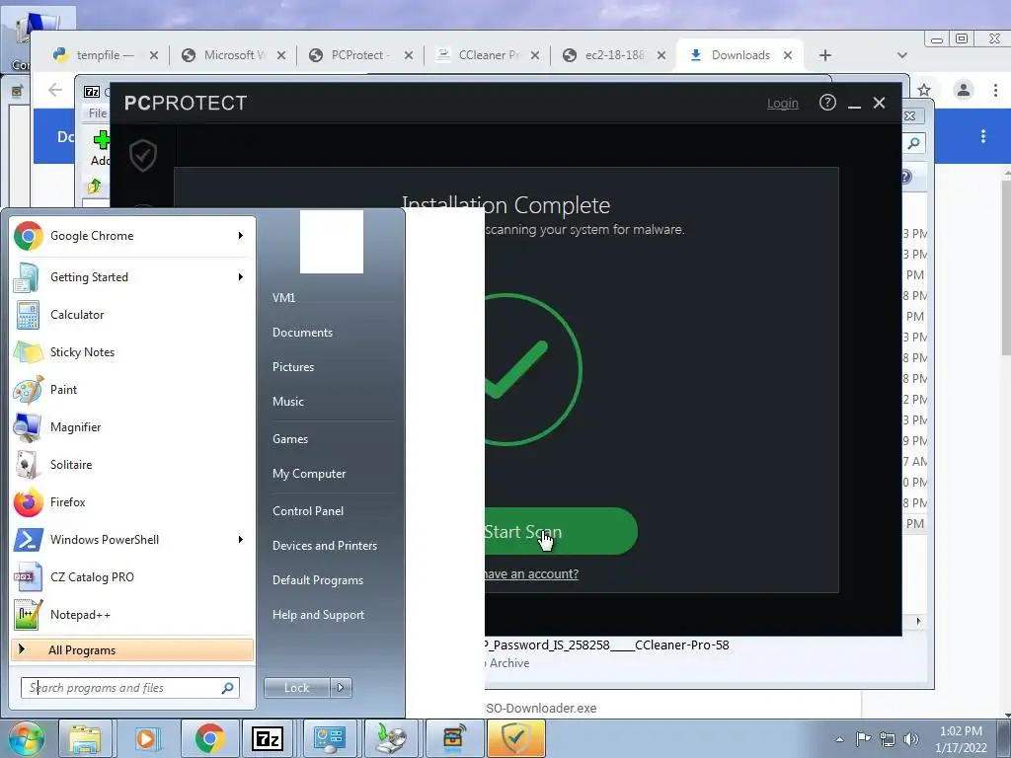
Task: Select PCProtect shield sidebar icon
Action: coord(142,155)
